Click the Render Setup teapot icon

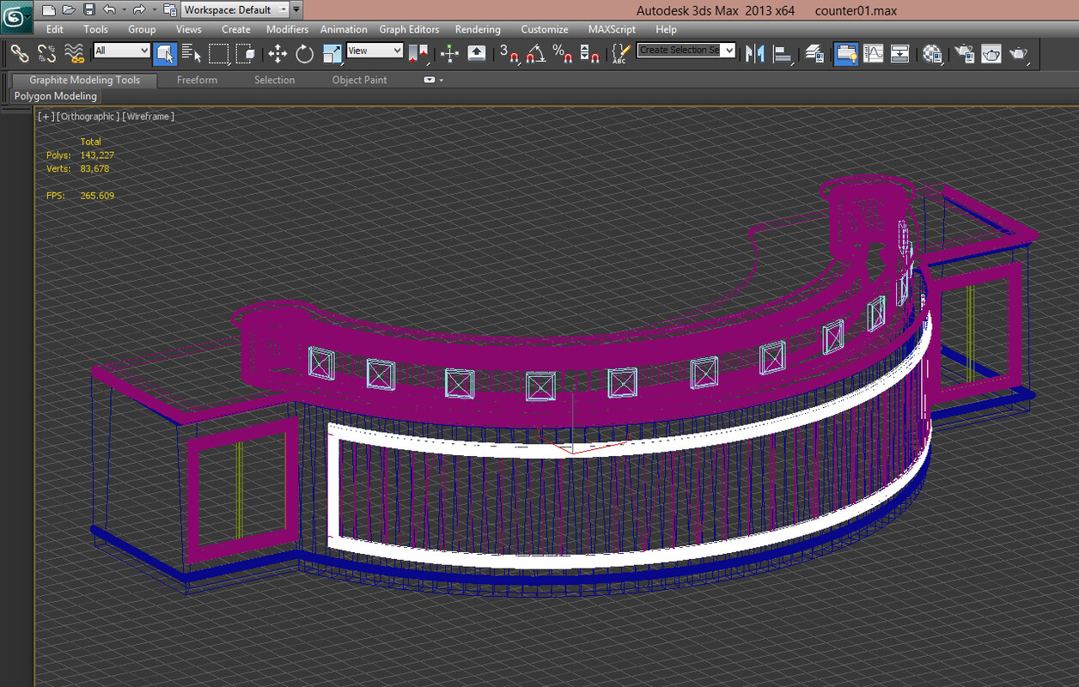click(x=963, y=54)
